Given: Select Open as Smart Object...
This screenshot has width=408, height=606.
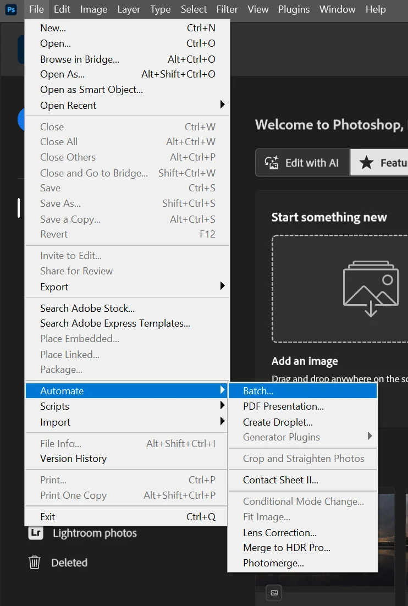Looking at the screenshot, I should click(x=127, y=90).
